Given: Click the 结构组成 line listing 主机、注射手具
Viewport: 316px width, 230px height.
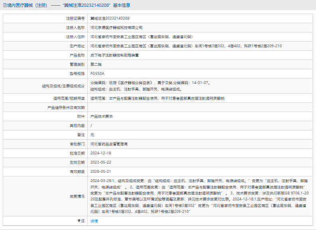Looking at the screenshot, I should (136, 89).
